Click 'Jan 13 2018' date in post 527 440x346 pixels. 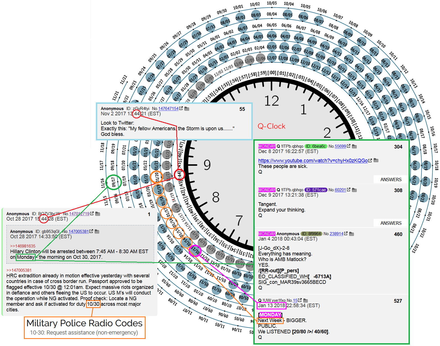(x=272, y=305)
